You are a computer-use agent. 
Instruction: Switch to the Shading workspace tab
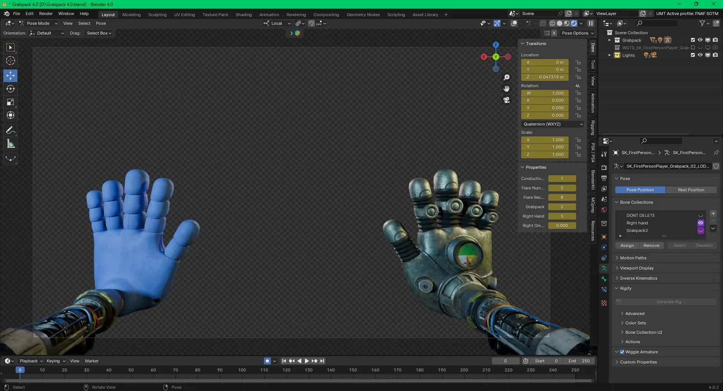tap(244, 14)
